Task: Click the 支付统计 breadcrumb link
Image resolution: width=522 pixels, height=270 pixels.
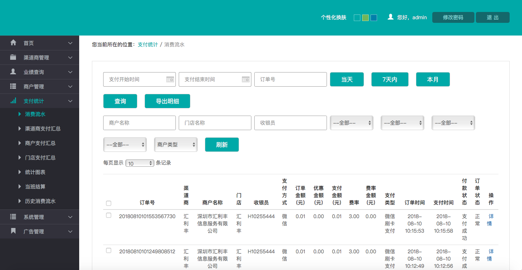Action: pyautogui.click(x=148, y=45)
